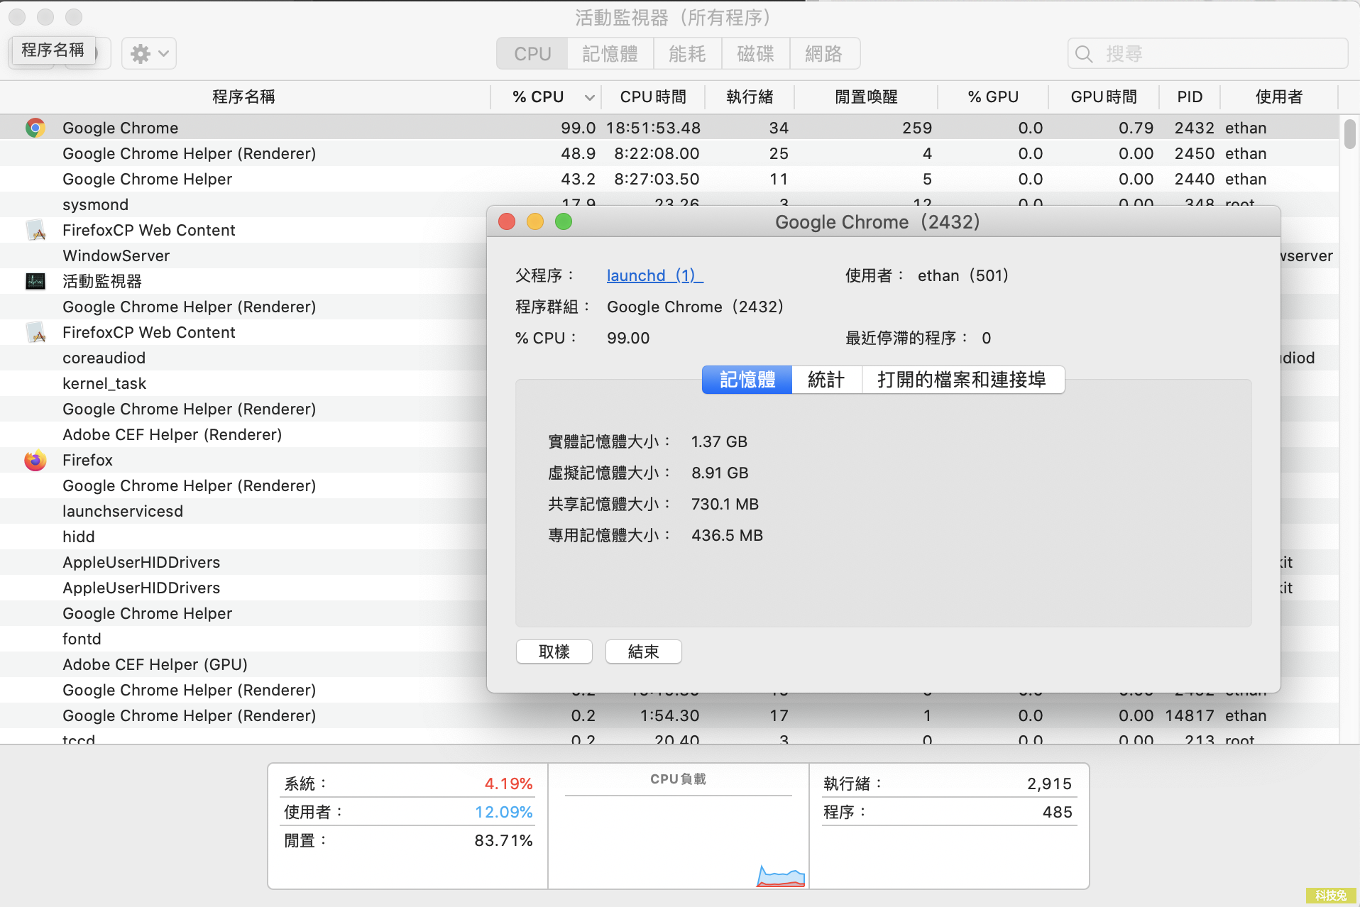Sort by 程序名稱 column header
Viewport: 1360px width, 907px height.
click(x=244, y=97)
